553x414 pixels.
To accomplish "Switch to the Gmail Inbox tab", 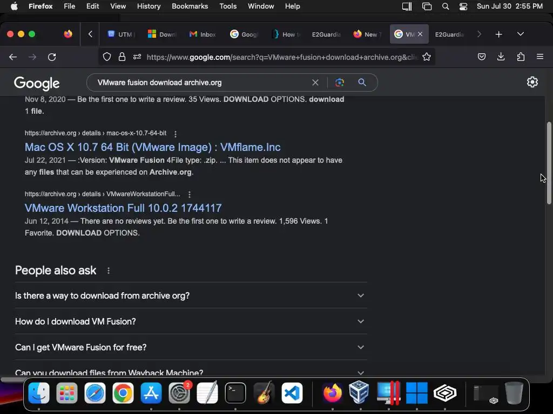I will pyautogui.click(x=203, y=34).
